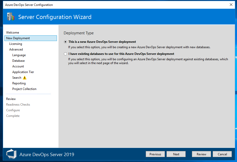Screen dimensions: 237x162
Task: Select Review in the left navigation
Action: point(11,99)
